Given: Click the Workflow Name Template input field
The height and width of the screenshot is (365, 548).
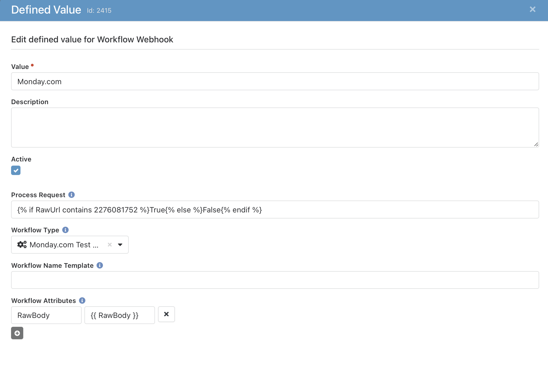Looking at the screenshot, I should click(x=275, y=280).
